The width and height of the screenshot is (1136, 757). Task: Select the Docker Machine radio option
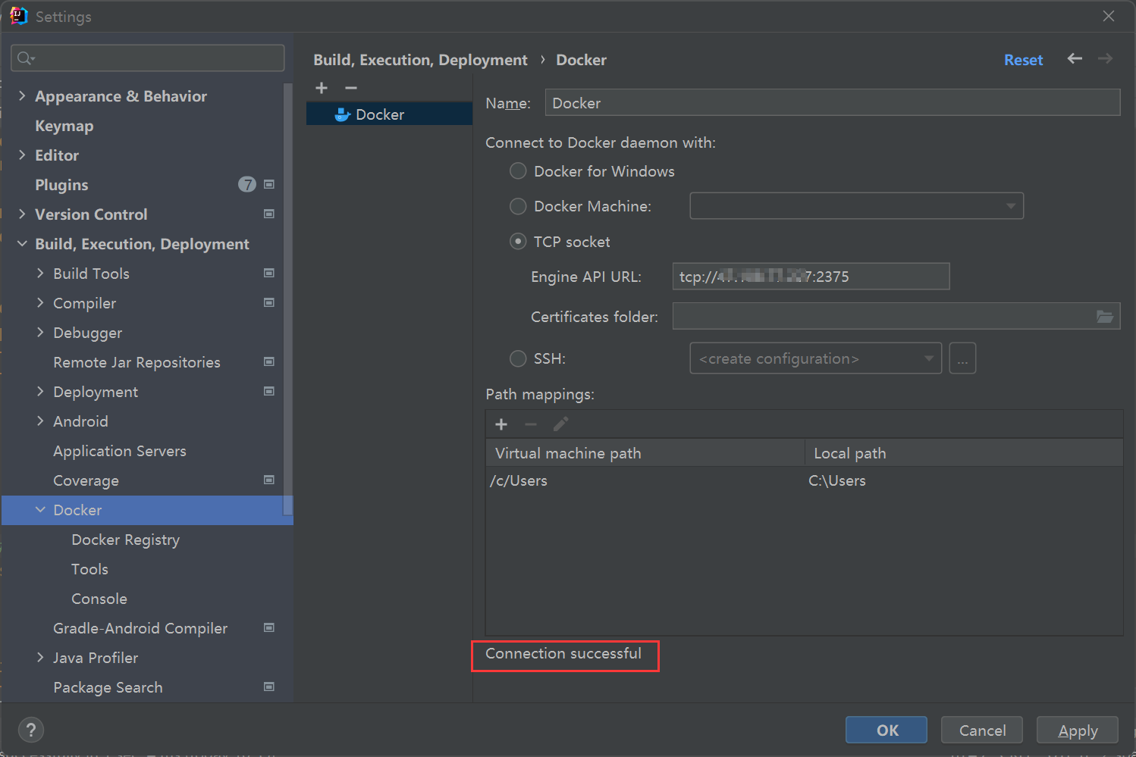(518, 206)
